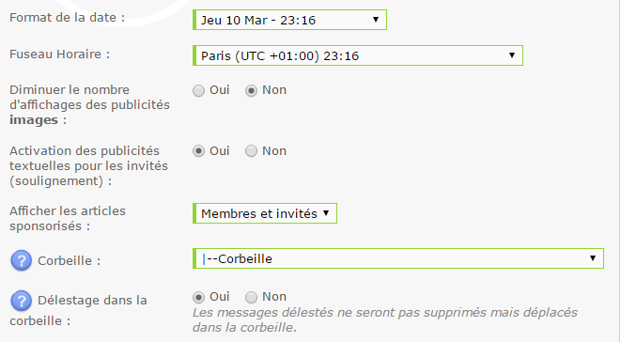This screenshot has width=621, height=342.
Task: Click the Activation des publicités textuelles label
Action: click(x=88, y=165)
